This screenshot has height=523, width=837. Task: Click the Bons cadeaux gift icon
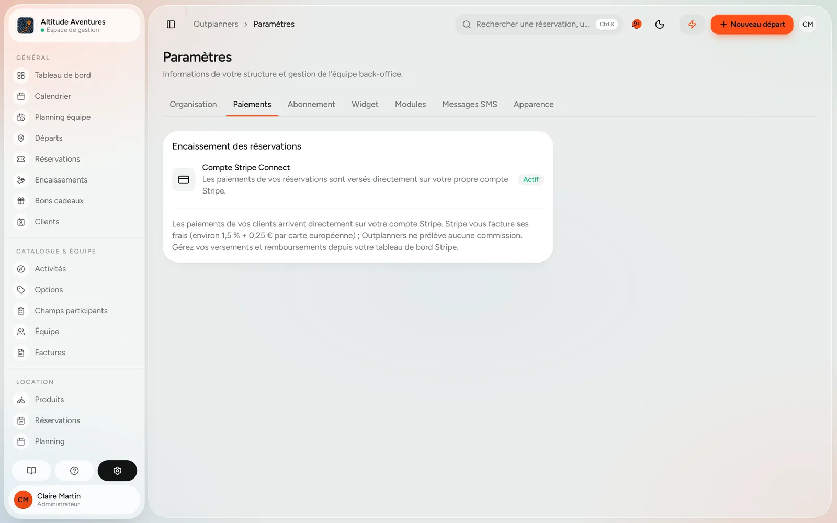click(x=21, y=201)
